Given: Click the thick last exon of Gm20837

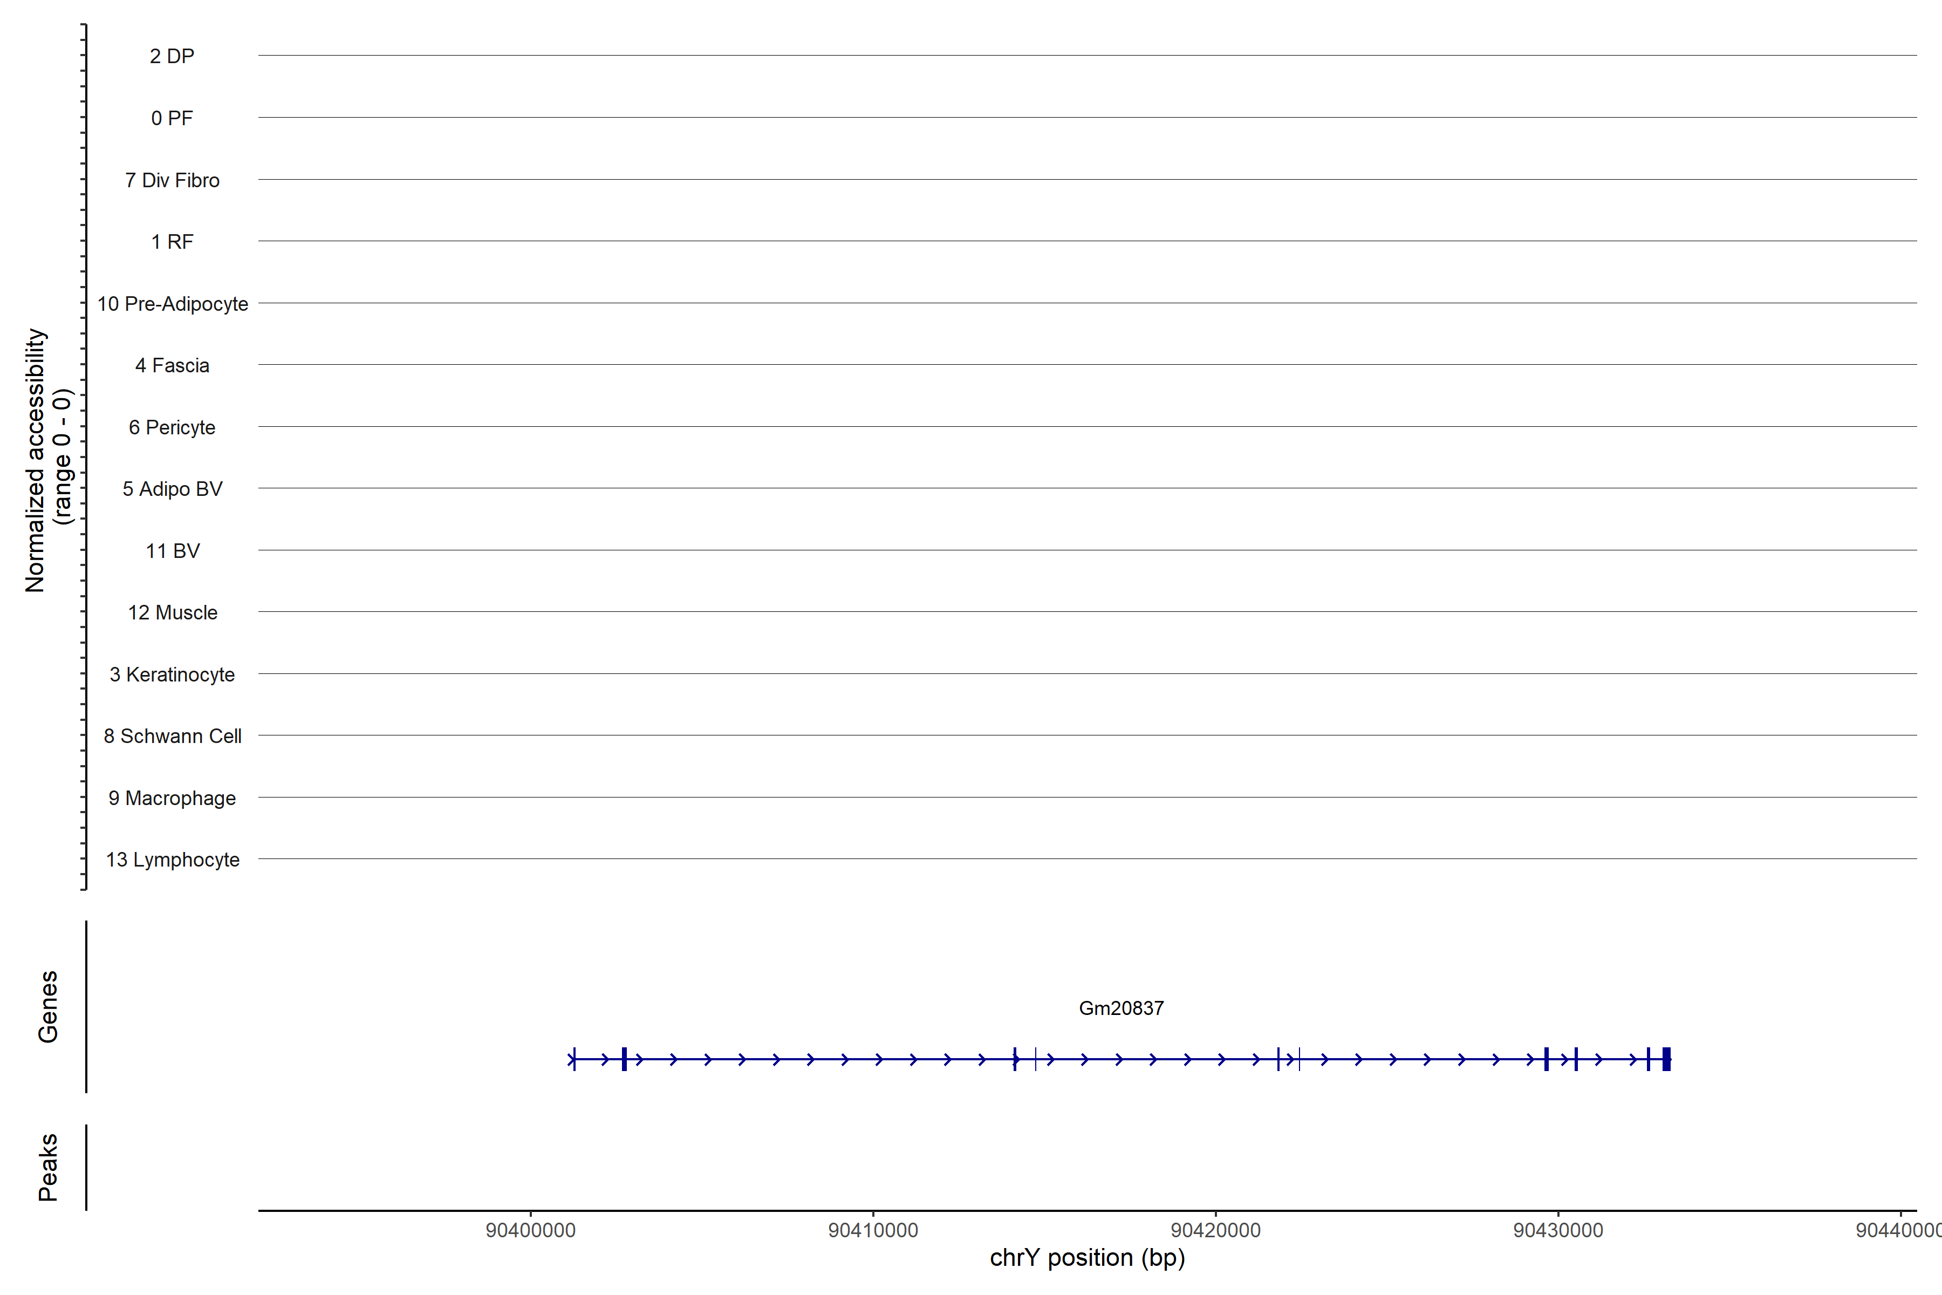Looking at the screenshot, I should click(1666, 1059).
